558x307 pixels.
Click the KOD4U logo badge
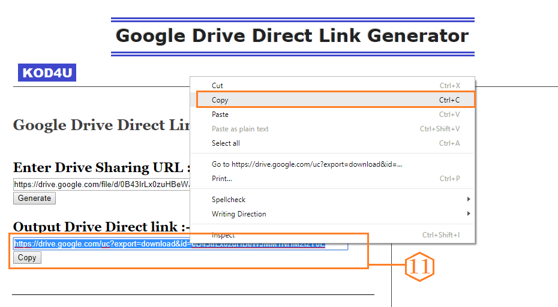pyautogui.click(x=47, y=73)
